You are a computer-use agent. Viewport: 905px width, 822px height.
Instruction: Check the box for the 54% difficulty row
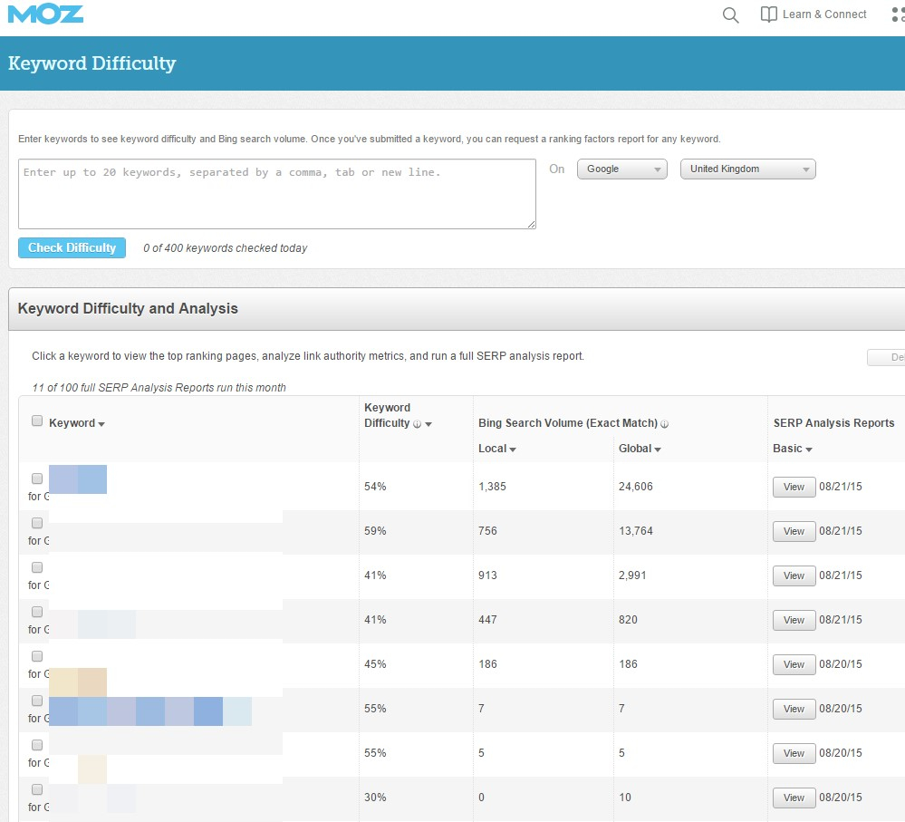click(37, 479)
